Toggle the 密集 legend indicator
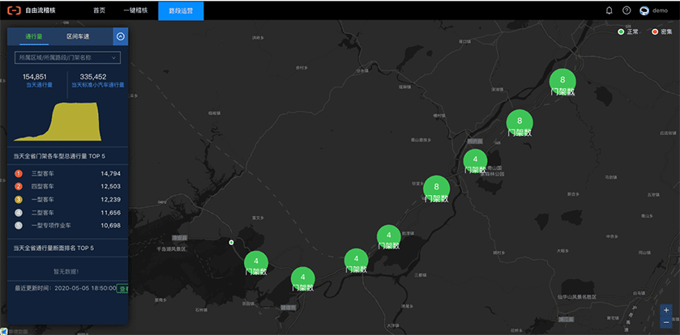Viewport: 680px width, 335px height. [655, 32]
